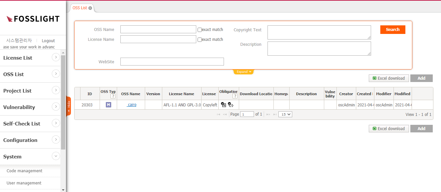This screenshot has width=441, height=192.
Task: Open the OSS Type column help icon
Action: pyautogui.click(x=113, y=96)
